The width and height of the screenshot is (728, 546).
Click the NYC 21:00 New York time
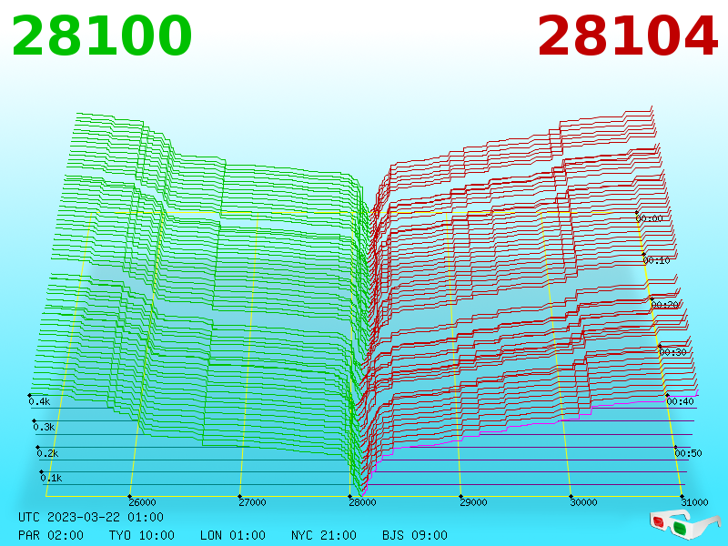[x=324, y=535]
